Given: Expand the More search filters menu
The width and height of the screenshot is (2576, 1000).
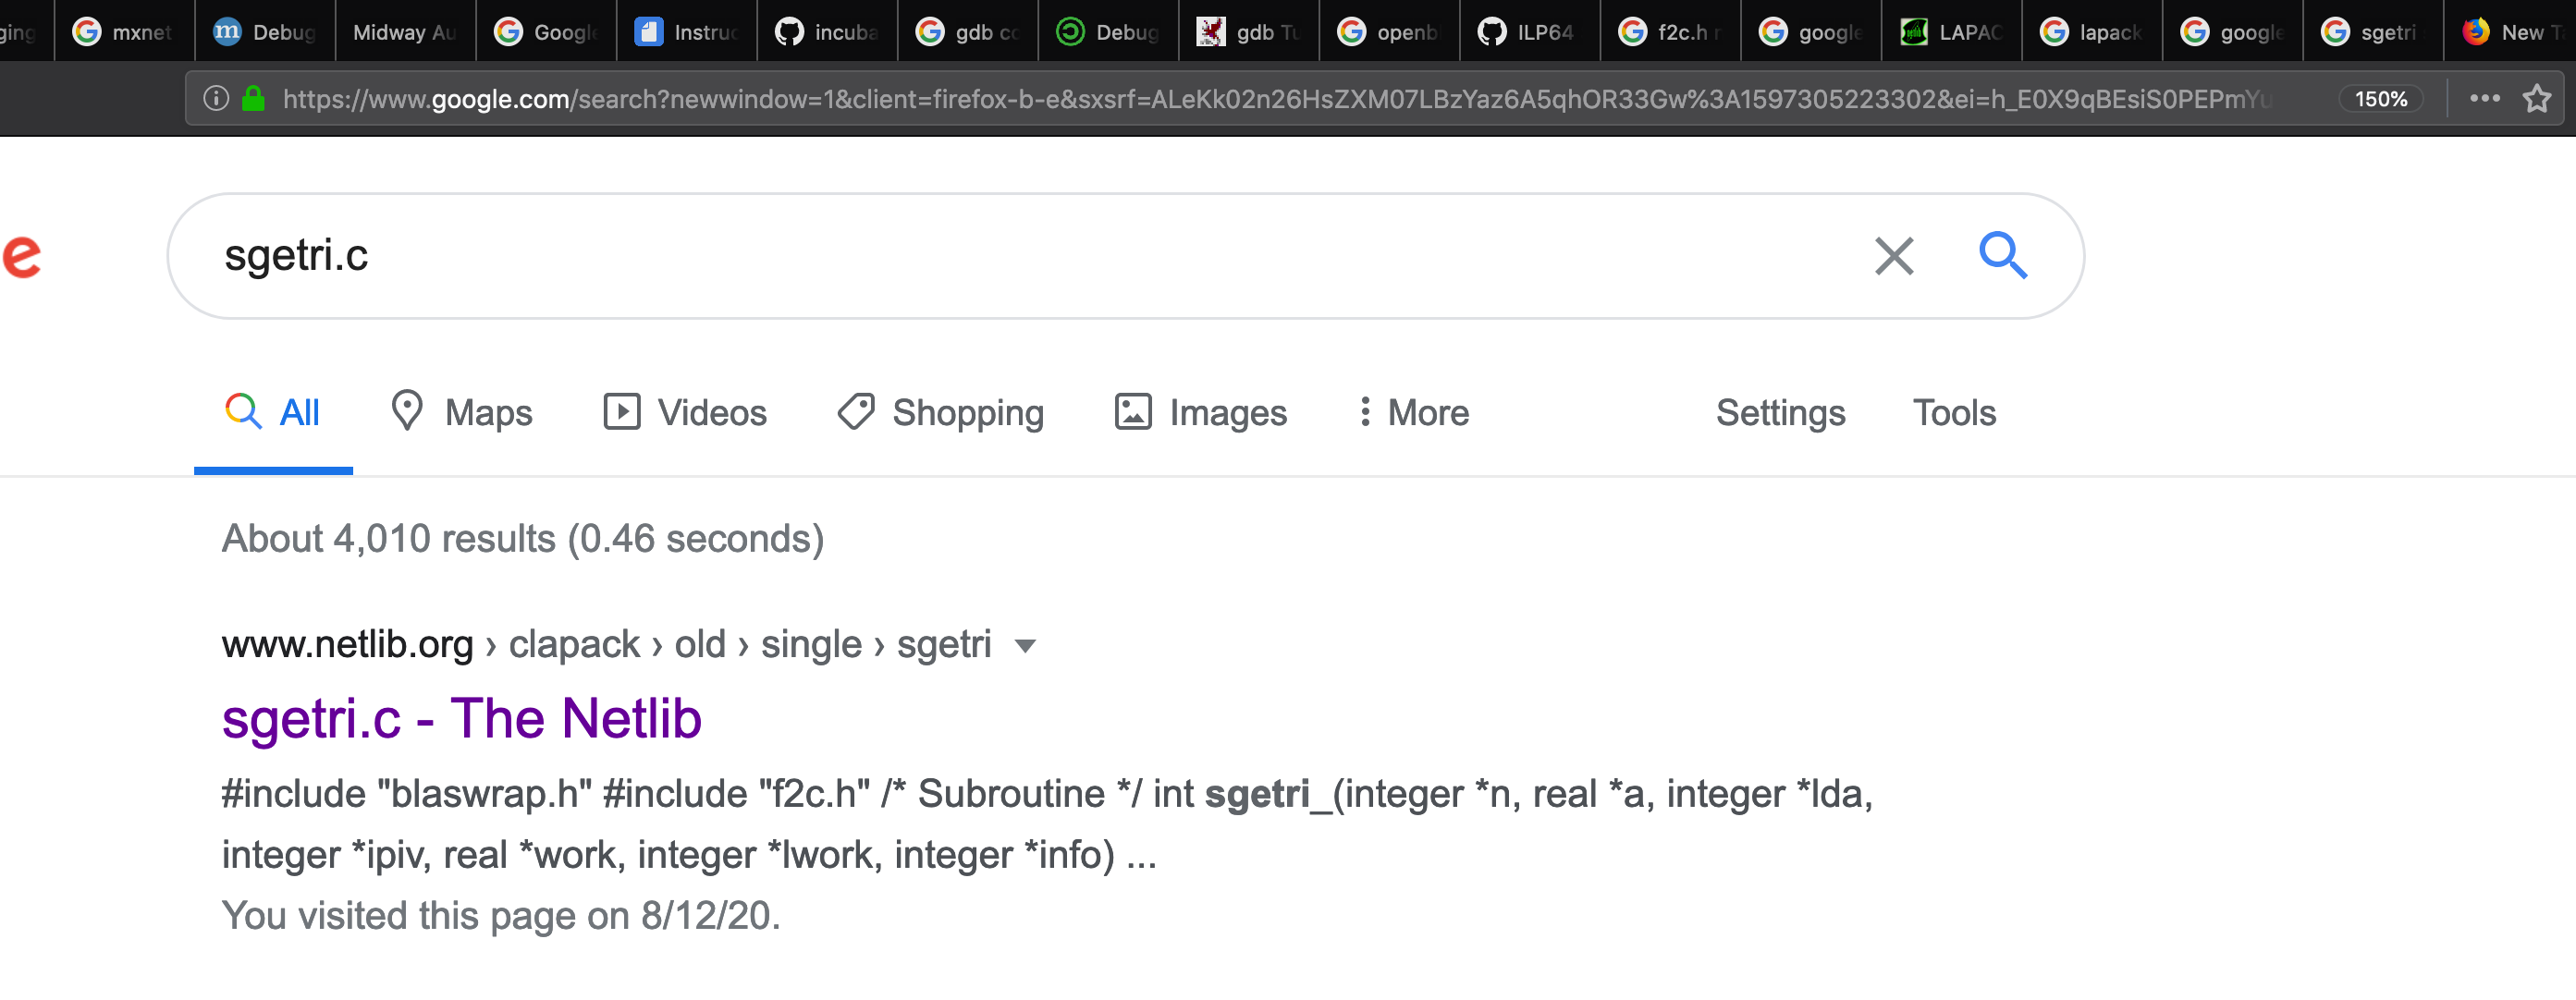Looking at the screenshot, I should (1413, 412).
